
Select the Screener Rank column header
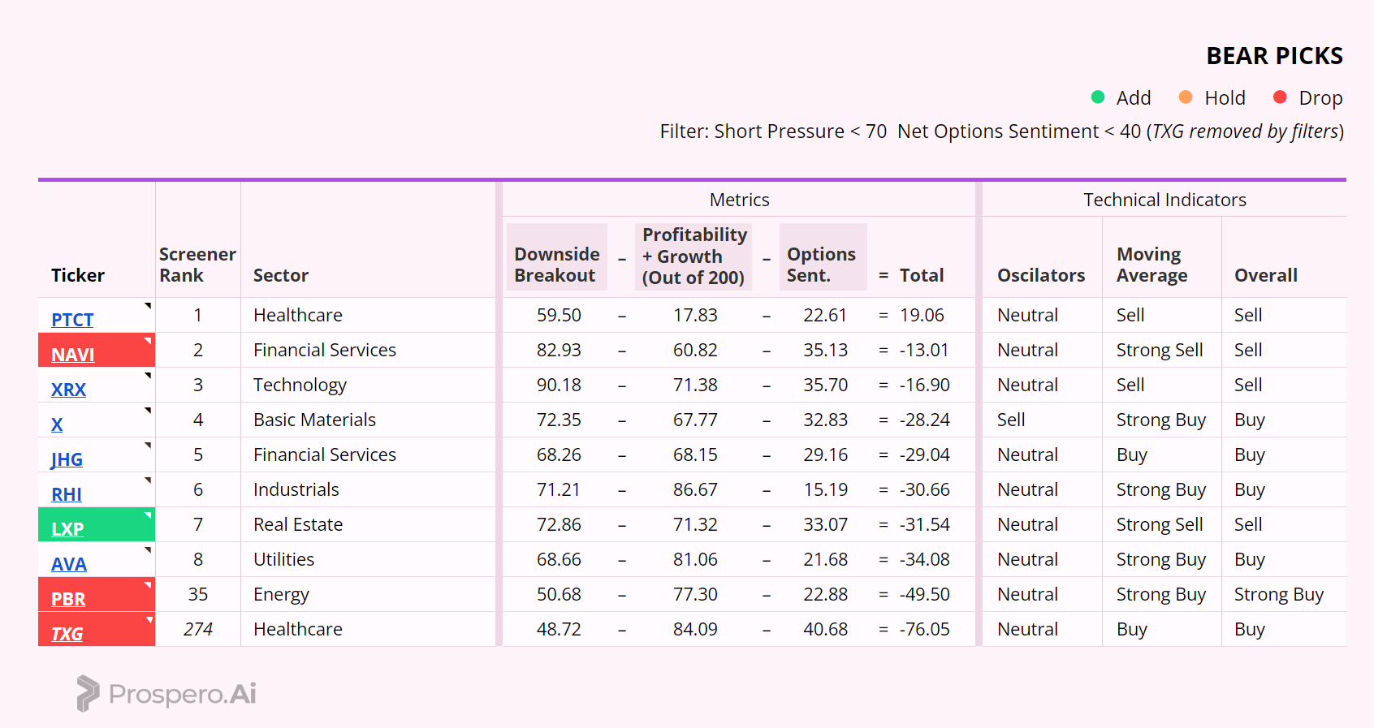[x=197, y=265]
